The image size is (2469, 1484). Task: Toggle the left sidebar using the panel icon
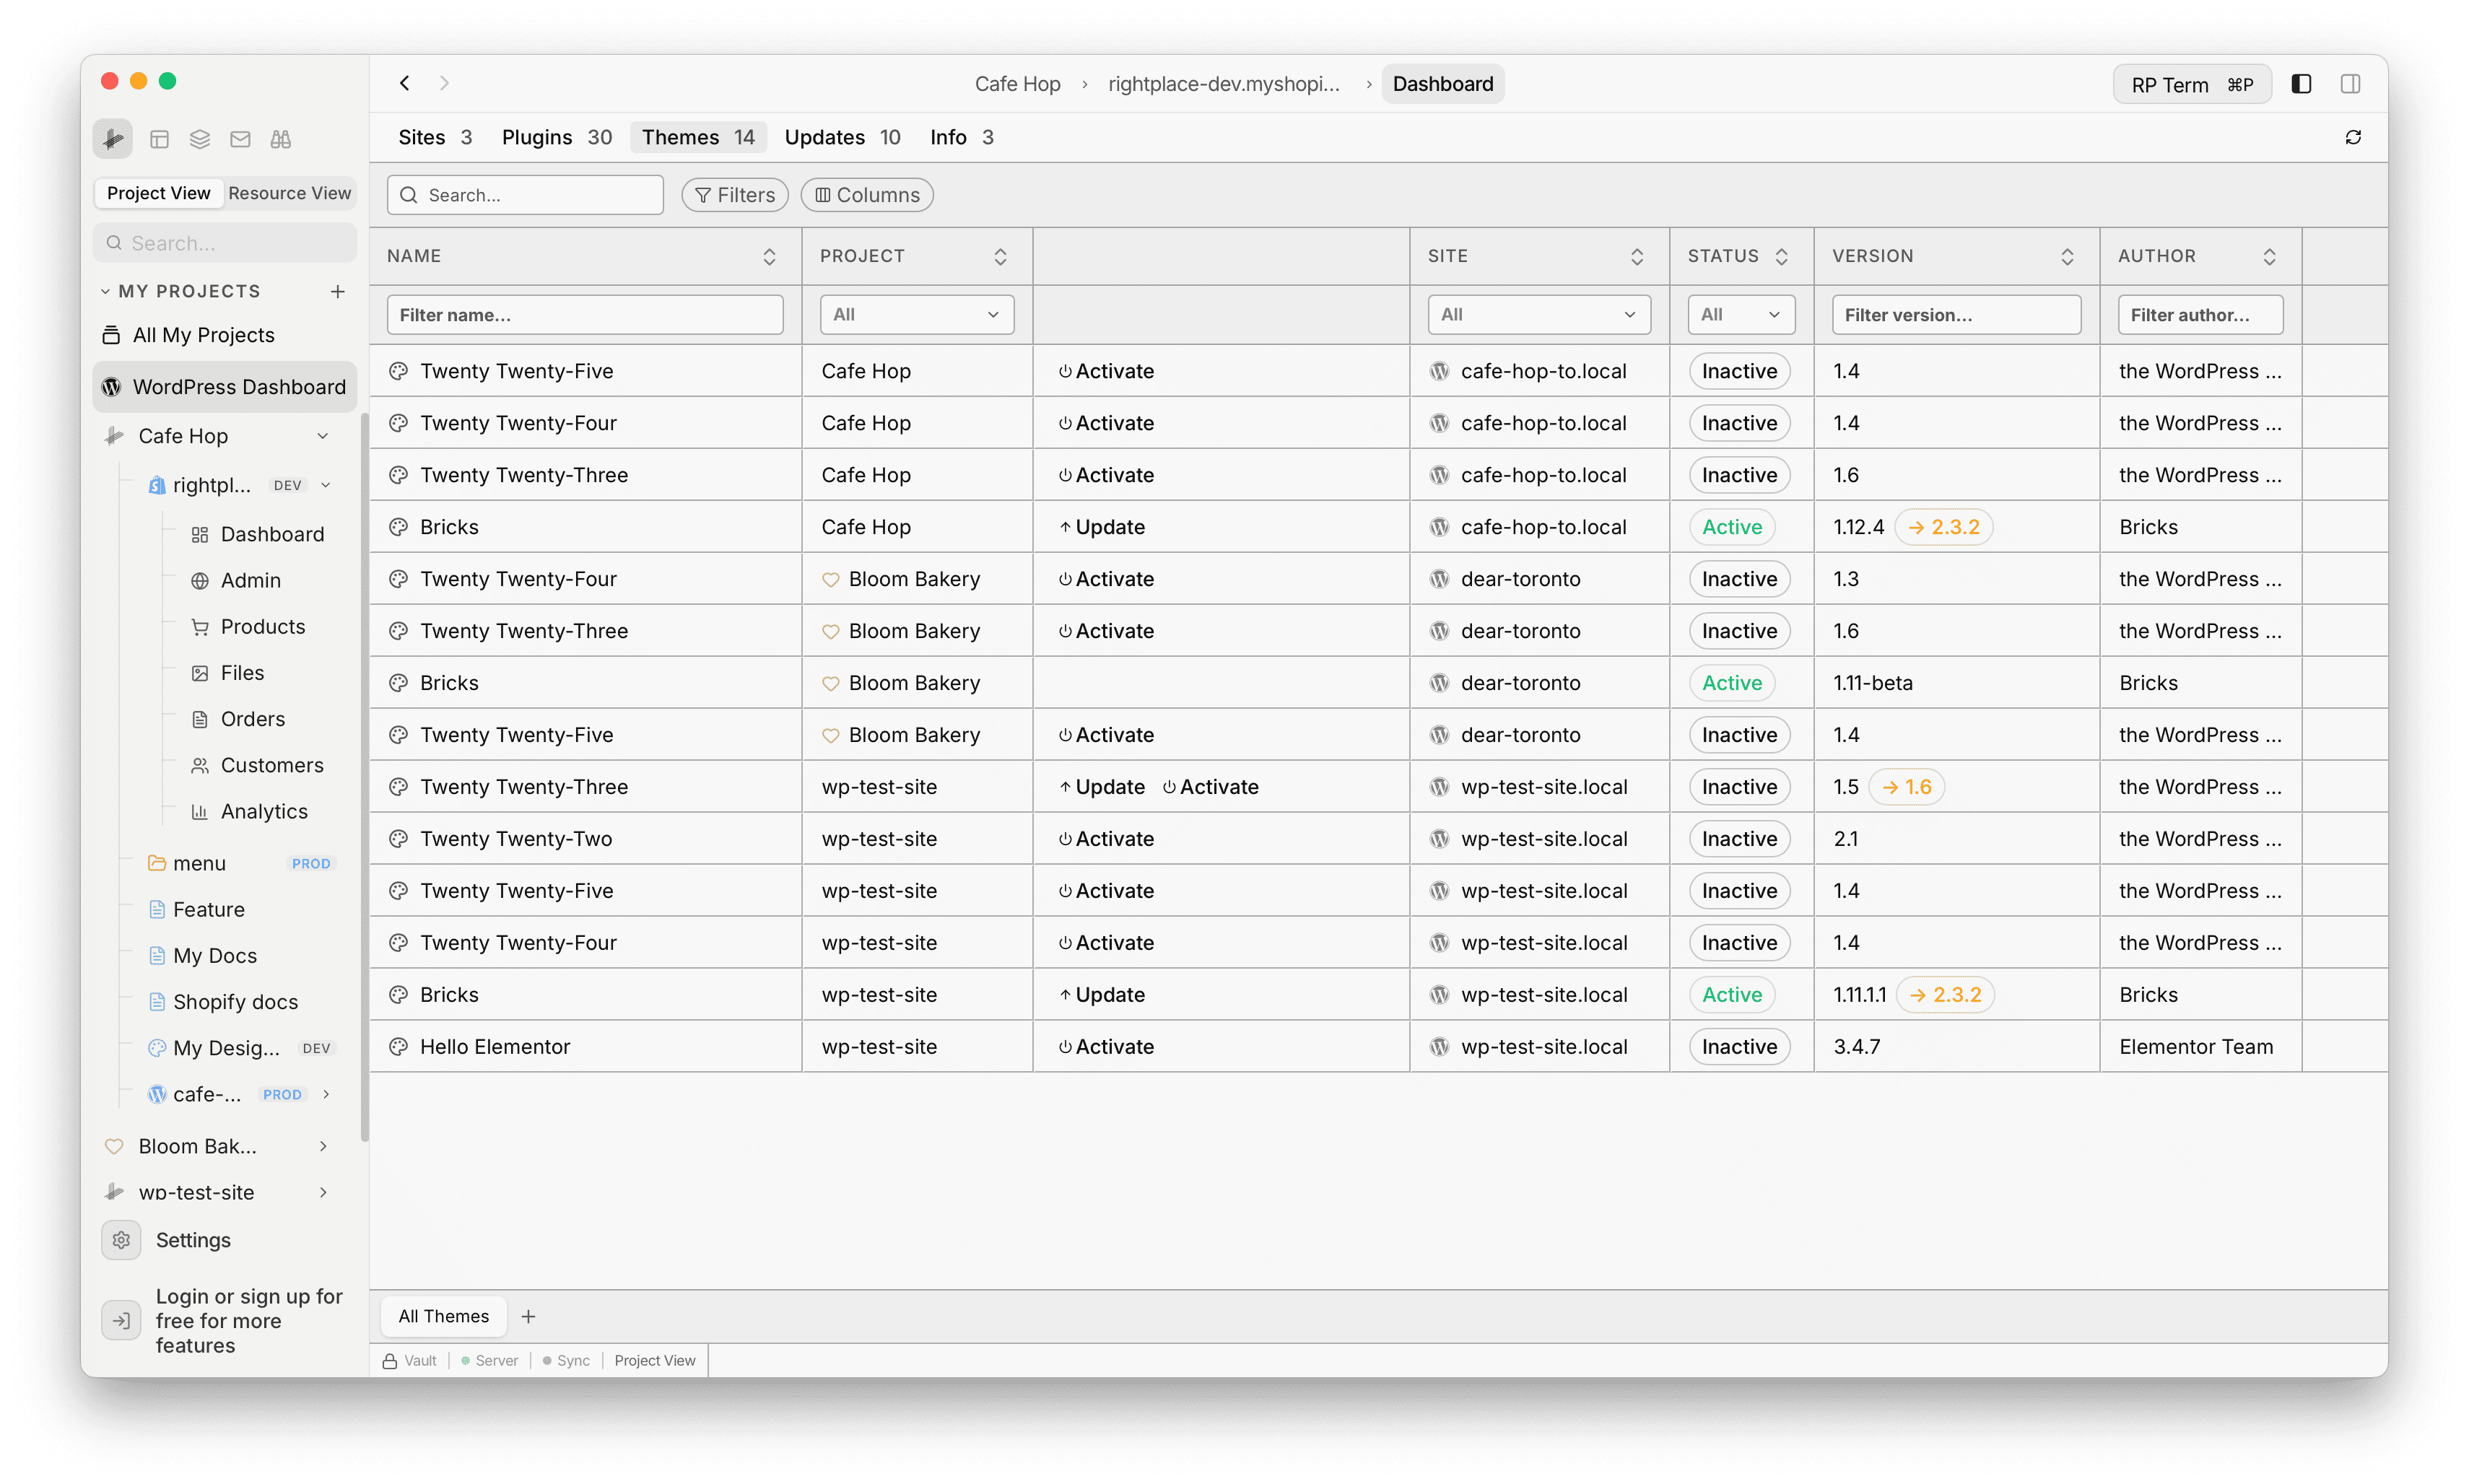[2301, 83]
